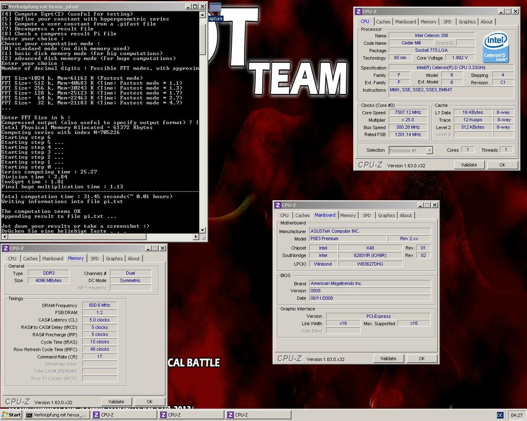Click OK in Memory window

[x=149, y=402]
